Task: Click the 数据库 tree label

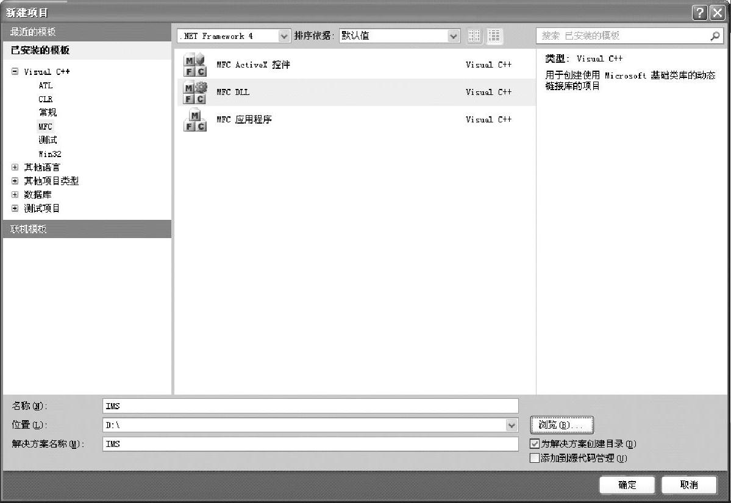Action: pos(37,195)
